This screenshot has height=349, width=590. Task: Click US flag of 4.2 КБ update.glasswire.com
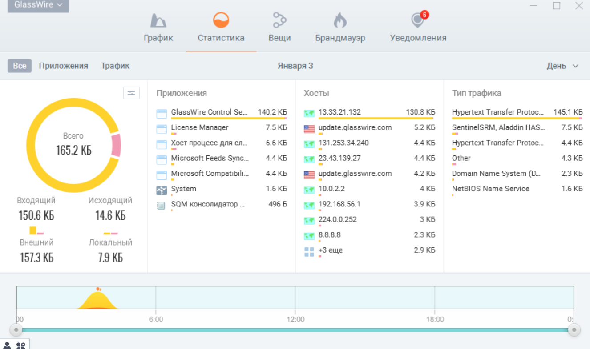(309, 175)
